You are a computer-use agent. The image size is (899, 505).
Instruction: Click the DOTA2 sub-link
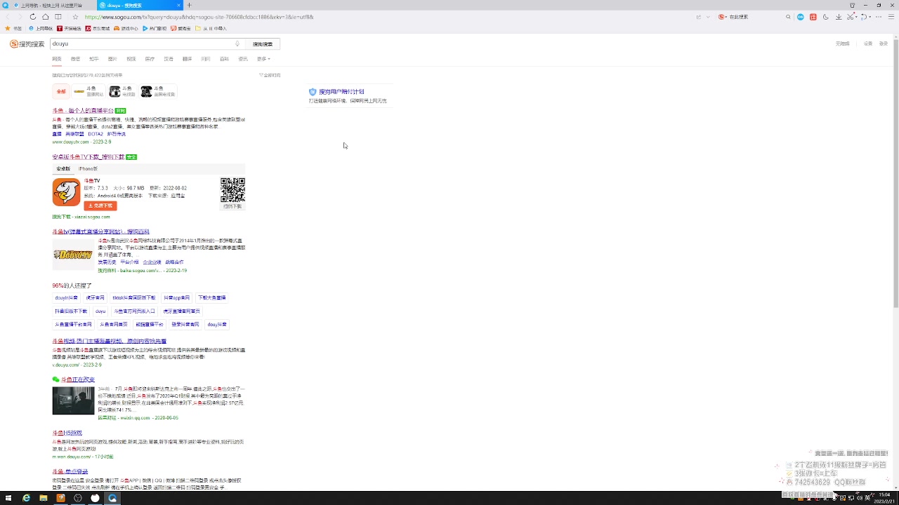pyautogui.click(x=96, y=134)
